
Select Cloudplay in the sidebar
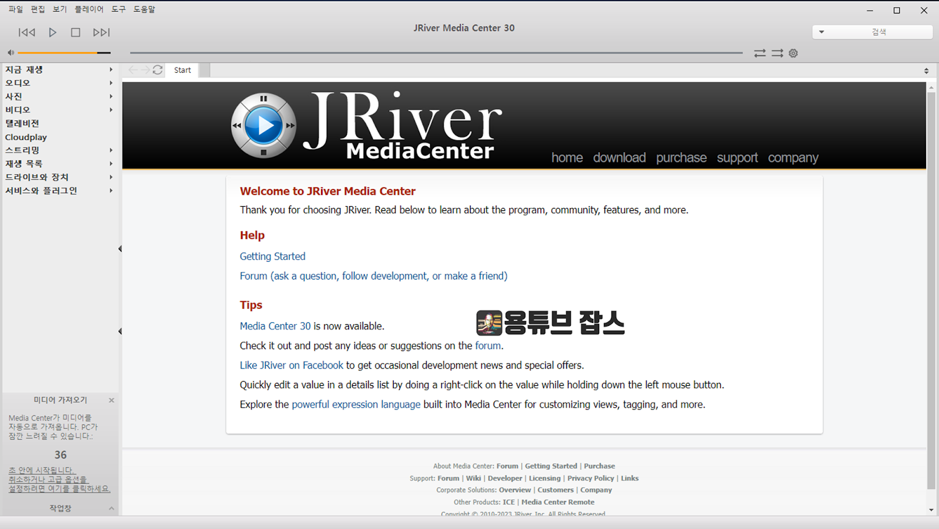(26, 137)
